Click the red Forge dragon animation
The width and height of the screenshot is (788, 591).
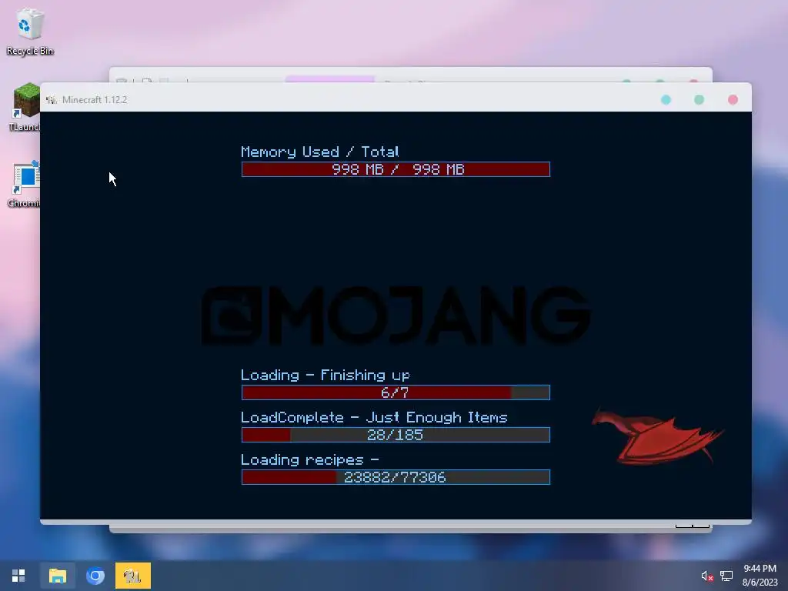tap(657, 436)
